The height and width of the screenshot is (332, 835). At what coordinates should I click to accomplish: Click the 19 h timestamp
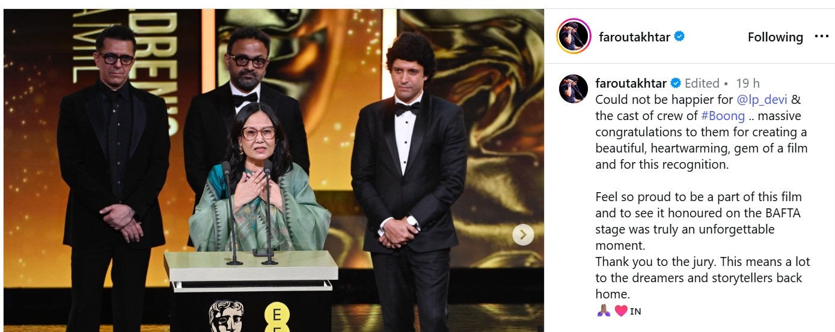coord(748,83)
